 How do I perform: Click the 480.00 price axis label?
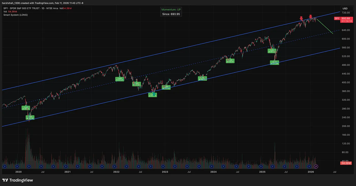(x=346, y=65)
